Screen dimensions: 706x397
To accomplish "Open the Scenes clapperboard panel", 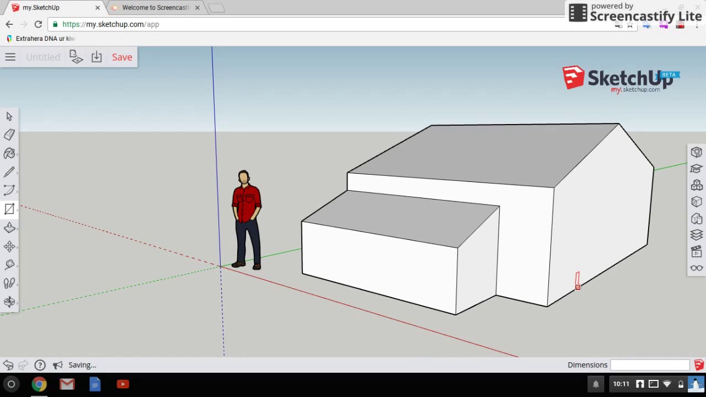I will pos(696,252).
